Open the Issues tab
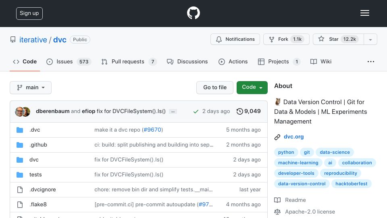This screenshot has height=218, width=387. (69, 61)
